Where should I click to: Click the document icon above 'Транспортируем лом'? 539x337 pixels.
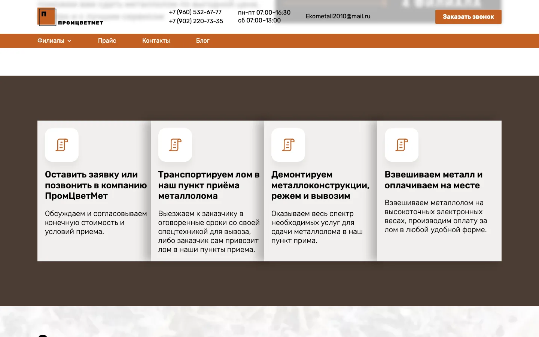click(x=175, y=145)
